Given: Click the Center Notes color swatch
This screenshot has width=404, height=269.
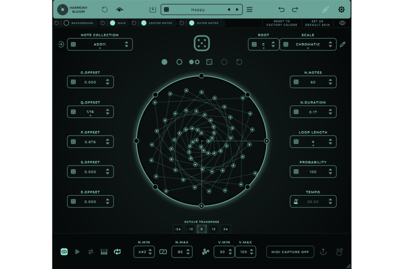Looking at the screenshot, I should (x=143, y=23).
